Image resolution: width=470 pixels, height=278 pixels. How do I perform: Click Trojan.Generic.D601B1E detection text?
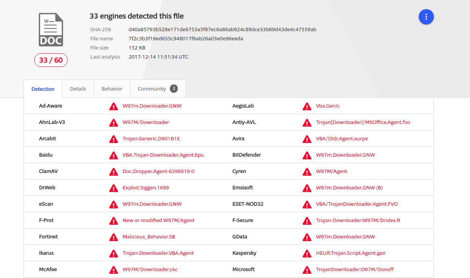coord(151,138)
